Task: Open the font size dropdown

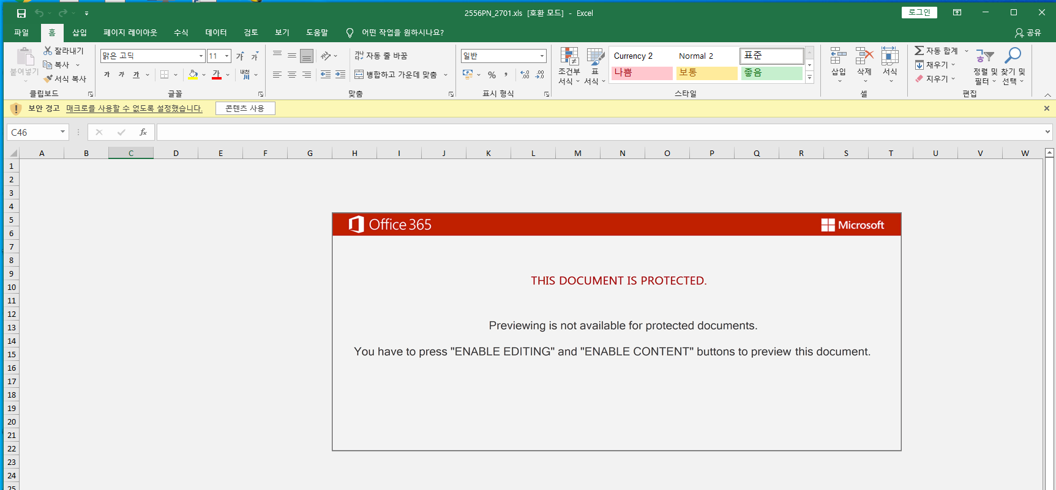Action: 227,56
